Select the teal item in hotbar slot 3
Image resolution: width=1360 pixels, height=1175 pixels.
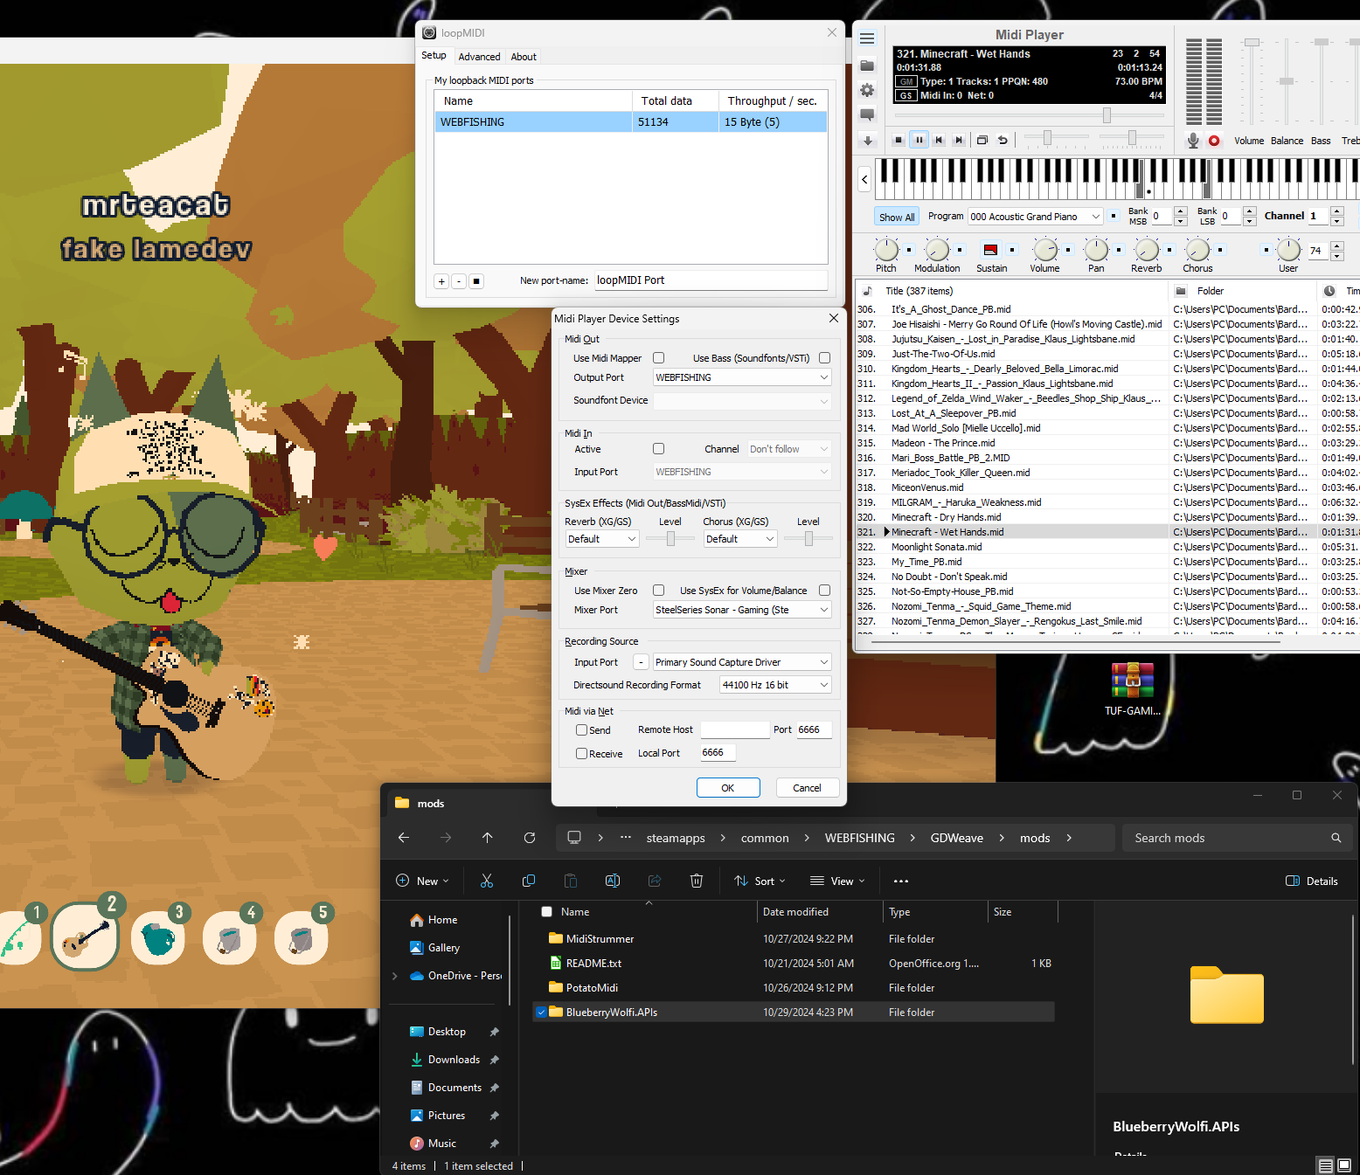tap(158, 938)
